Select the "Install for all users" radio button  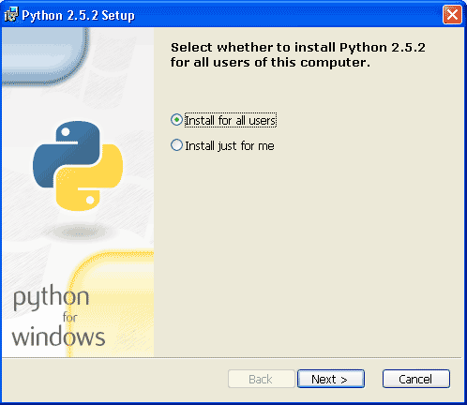pyautogui.click(x=176, y=120)
